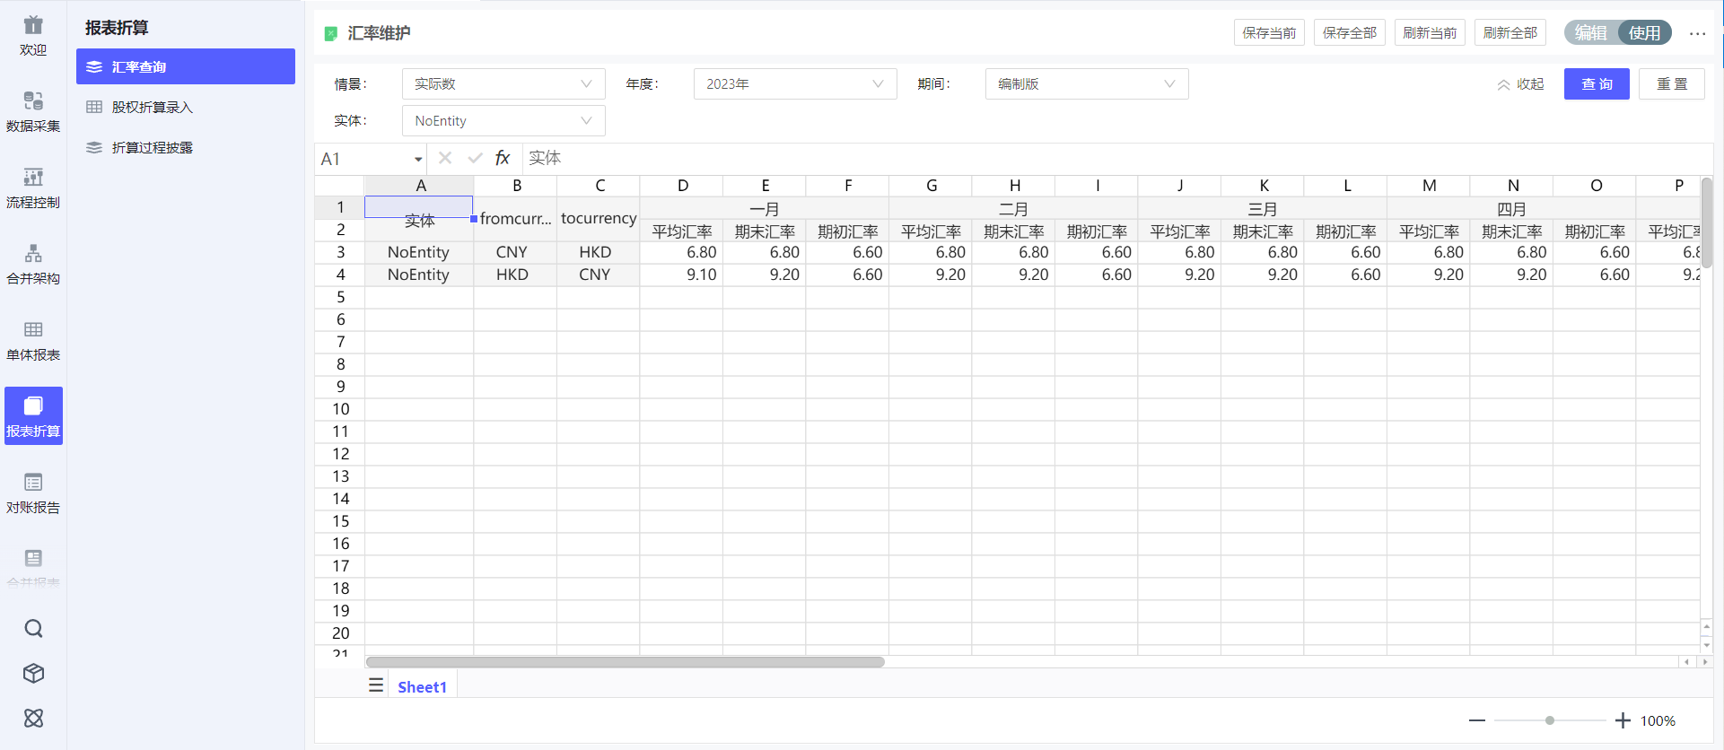Image resolution: width=1724 pixels, height=750 pixels.
Task: Switch mode toggle to 编辑
Action: click(x=1591, y=33)
